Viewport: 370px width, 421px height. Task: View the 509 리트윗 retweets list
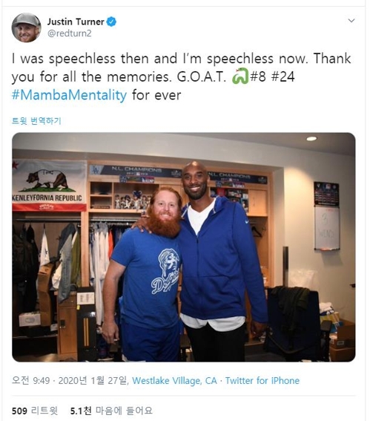[x=35, y=411]
